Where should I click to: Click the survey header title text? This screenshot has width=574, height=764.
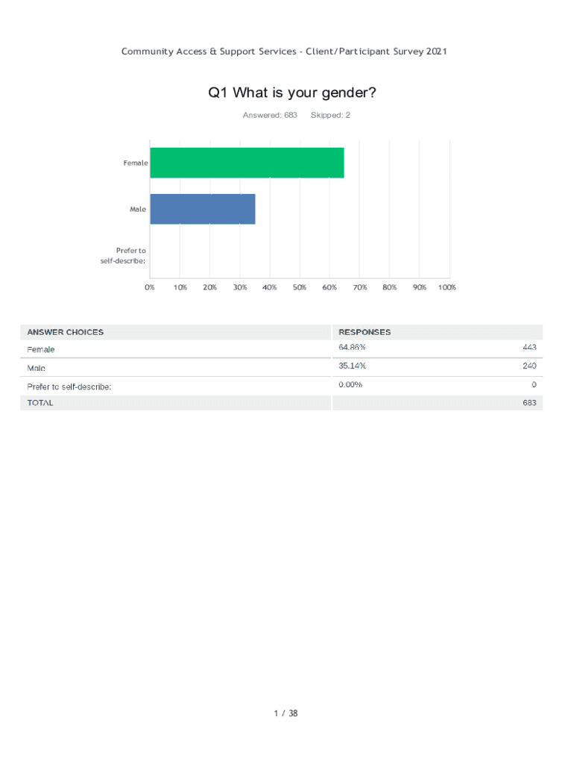[284, 51]
